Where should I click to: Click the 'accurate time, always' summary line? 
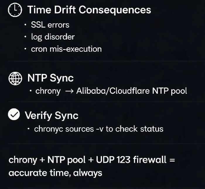pyautogui.click(x=55, y=173)
